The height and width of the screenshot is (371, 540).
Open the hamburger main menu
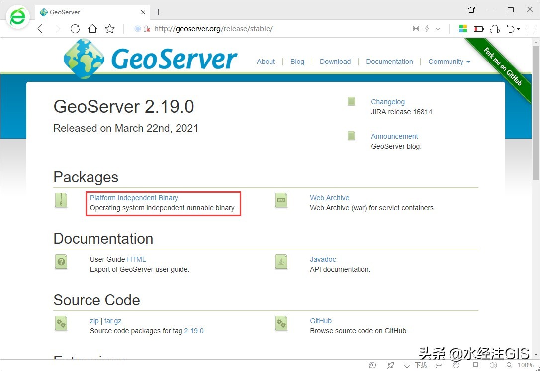[530, 29]
